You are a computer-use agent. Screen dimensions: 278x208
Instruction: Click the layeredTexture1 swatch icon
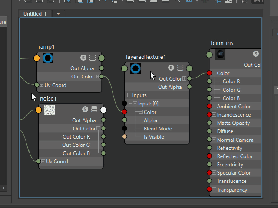click(x=135, y=68)
